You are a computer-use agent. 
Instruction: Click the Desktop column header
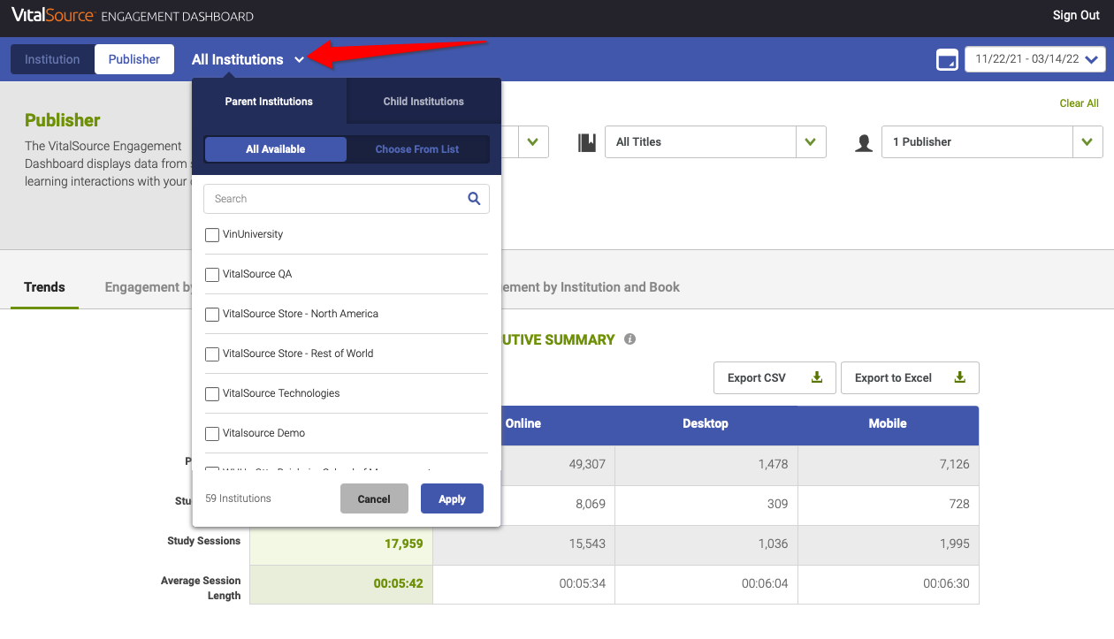(x=706, y=424)
